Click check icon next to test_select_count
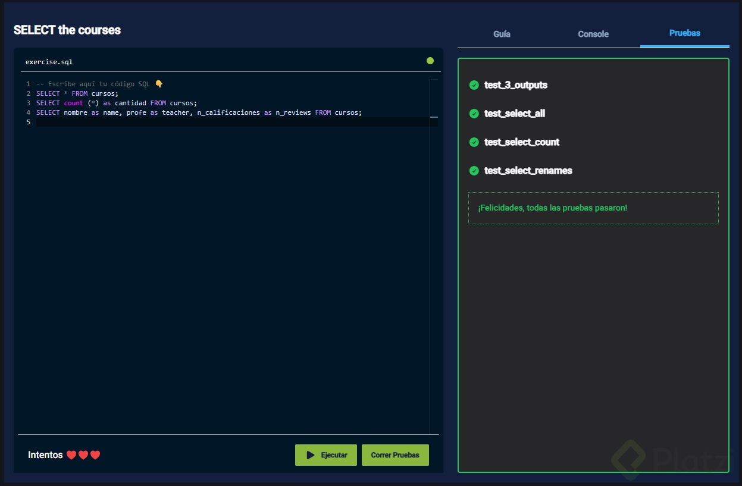The image size is (742, 486). [x=474, y=142]
